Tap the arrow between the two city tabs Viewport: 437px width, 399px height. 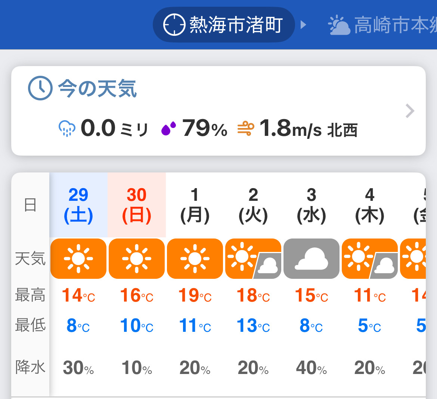click(303, 24)
